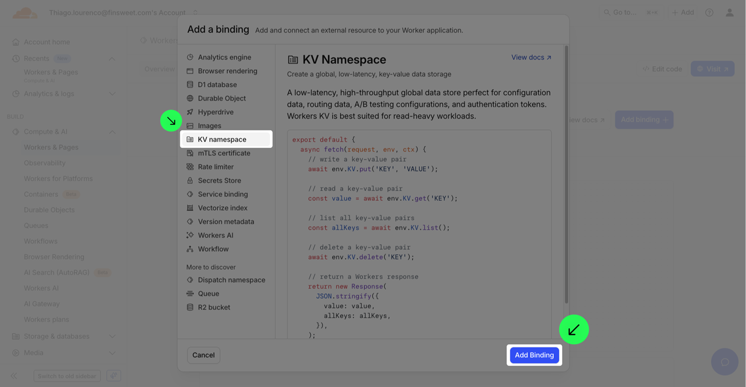Click the Browser rendering icon in binding list
Image resolution: width=746 pixels, height=387 pixels.
(x=190, y=71)
